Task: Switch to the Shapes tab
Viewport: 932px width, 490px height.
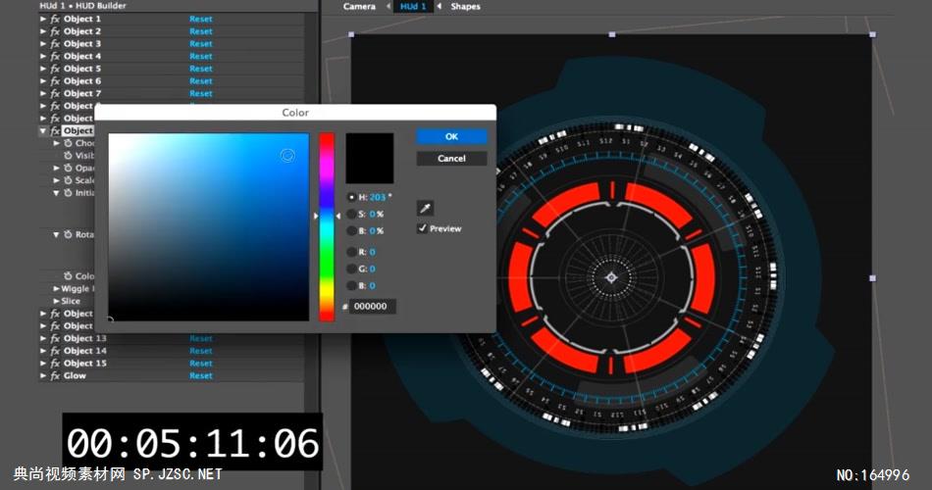Action: coord(465,7)
